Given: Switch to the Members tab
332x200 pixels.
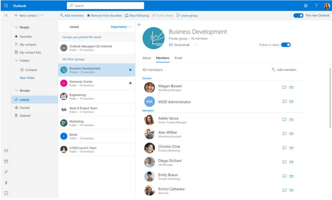Looking at the screenshot, I should pyautogui.click(x=163, y=58).
